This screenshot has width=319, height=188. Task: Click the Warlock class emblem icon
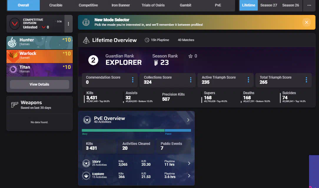coord(13,56)
